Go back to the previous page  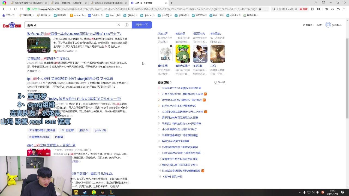(4, 9)
